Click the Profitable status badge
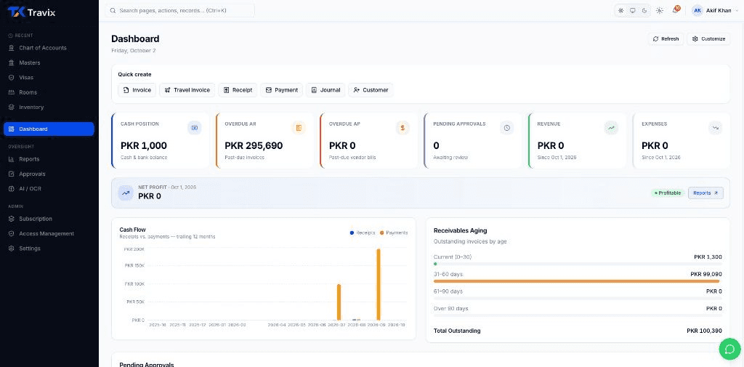The image size is (744, 367). 668,193
